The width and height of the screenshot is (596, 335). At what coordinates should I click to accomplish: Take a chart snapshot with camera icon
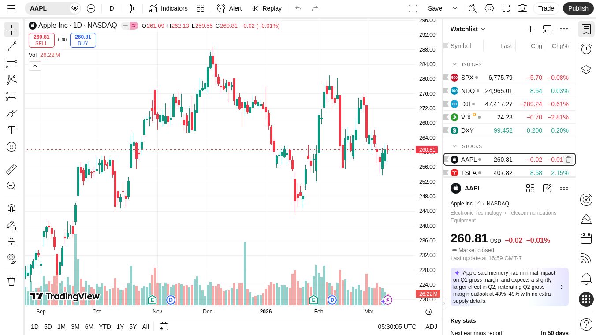[522, 8]
